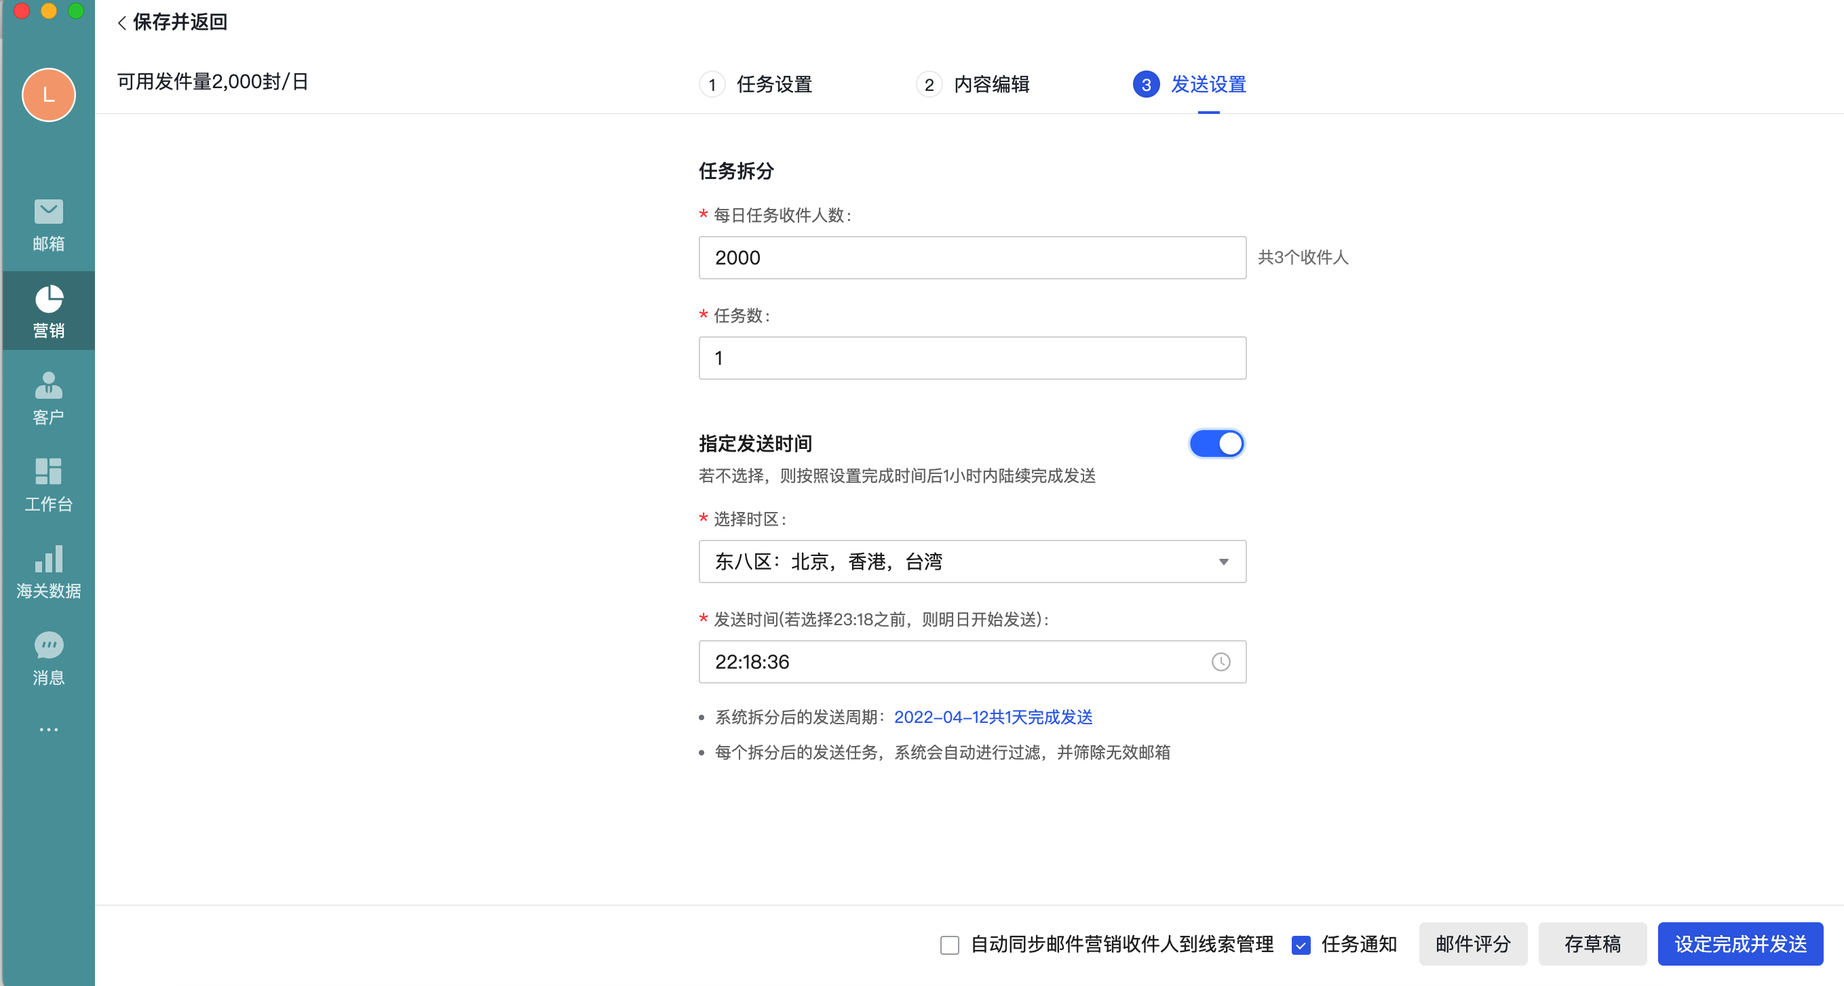Click the daily recipient count field showing 2000
This screenshot has width=1844, height=986.
[972, 258]
